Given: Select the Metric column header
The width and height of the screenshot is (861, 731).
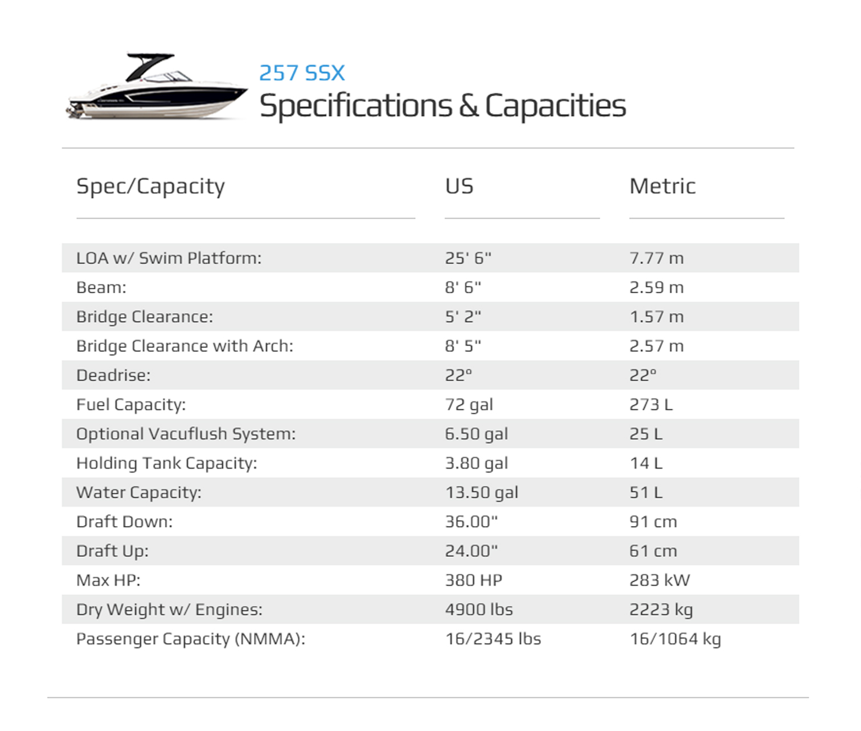Looking at the screenshot, I should 662,186.
